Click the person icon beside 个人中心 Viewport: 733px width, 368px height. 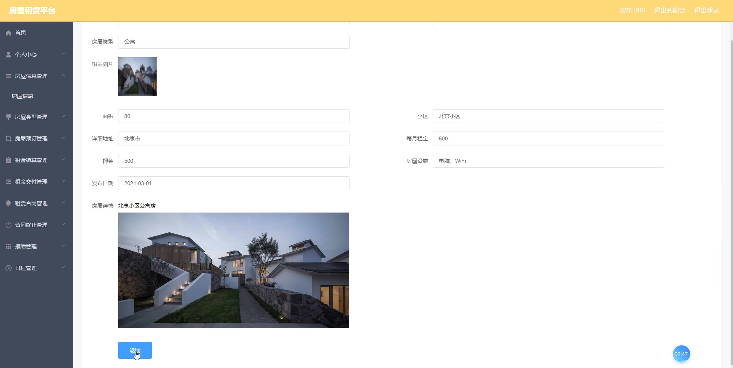click(8, 54)
